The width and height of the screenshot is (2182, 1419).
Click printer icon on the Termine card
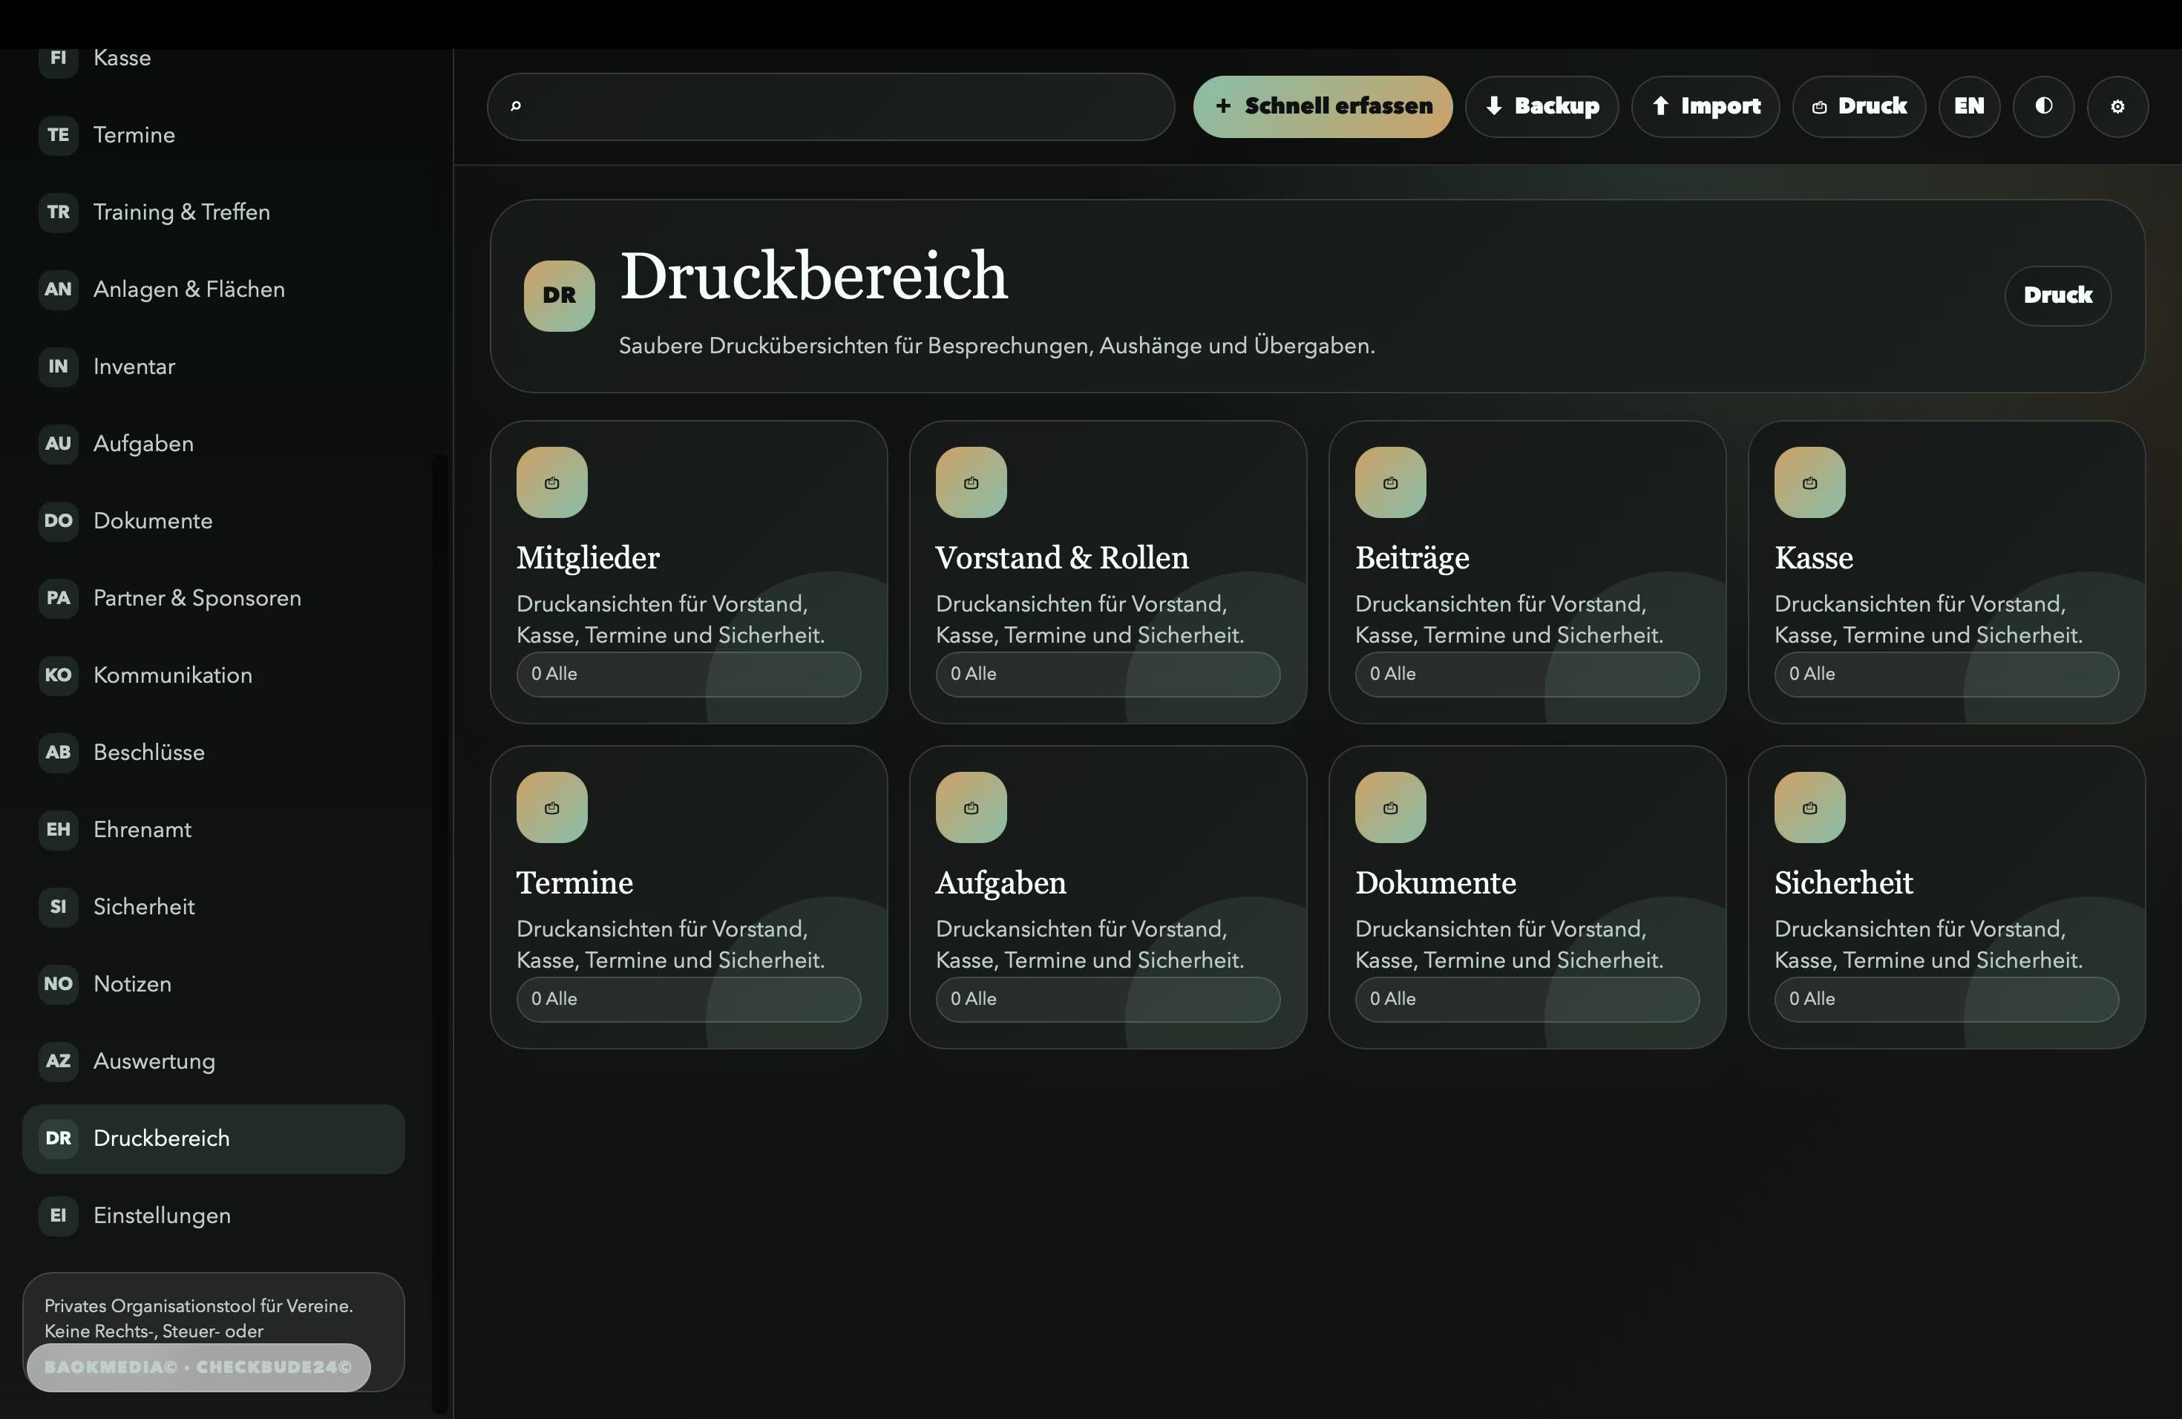pyautogui.click(x=552, y=807)
